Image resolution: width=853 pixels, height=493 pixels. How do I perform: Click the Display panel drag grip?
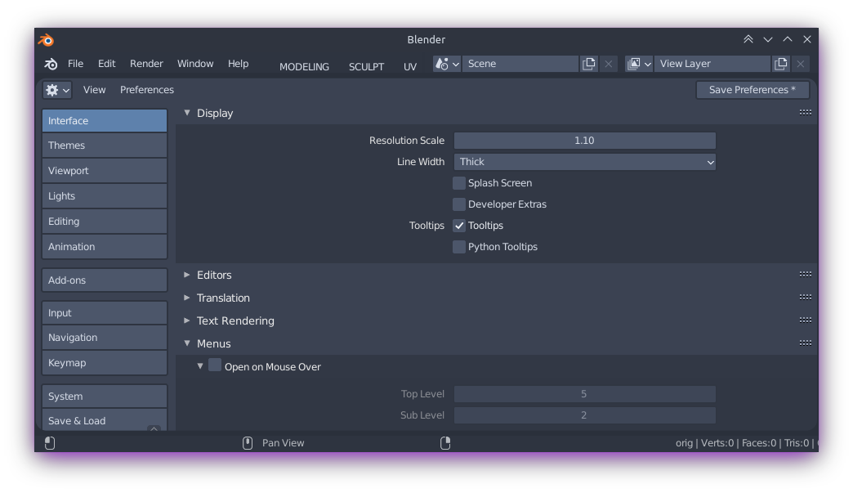[x=806, y=113]
